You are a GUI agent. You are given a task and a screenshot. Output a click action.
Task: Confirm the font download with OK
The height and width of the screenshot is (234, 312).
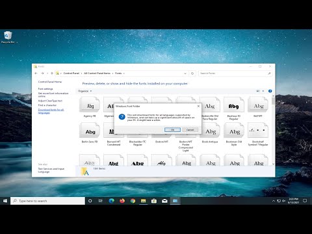click(172, 129)
